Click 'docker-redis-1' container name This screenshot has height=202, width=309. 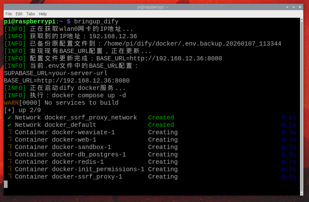[78, 162]
